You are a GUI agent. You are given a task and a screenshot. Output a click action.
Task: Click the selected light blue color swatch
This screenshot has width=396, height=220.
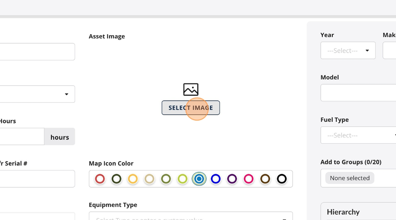pyautogui.click(x=199, y=179)
